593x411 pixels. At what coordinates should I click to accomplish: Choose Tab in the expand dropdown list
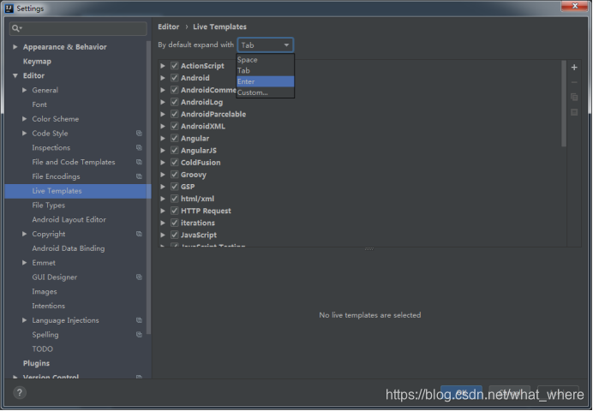click(265, 70)
